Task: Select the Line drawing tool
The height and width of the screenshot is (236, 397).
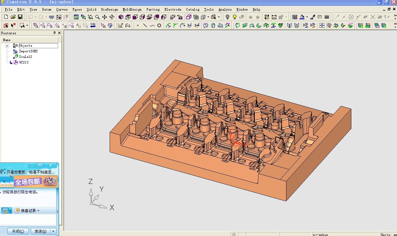Action: click(x=145, y=25)
